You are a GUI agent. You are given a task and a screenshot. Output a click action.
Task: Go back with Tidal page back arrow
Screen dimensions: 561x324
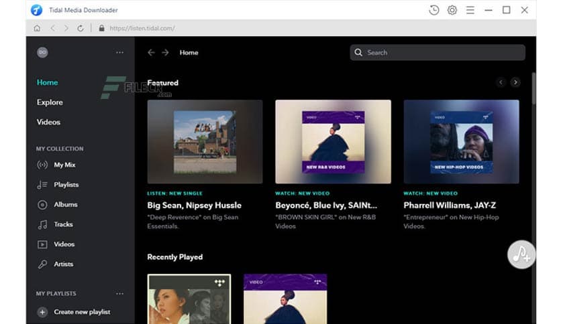pyautogui.click(x=151, y=52)
